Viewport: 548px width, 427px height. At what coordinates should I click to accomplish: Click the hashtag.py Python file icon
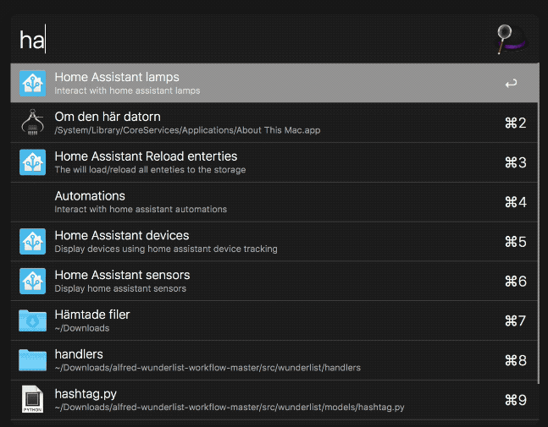click(x=33, y=400)
